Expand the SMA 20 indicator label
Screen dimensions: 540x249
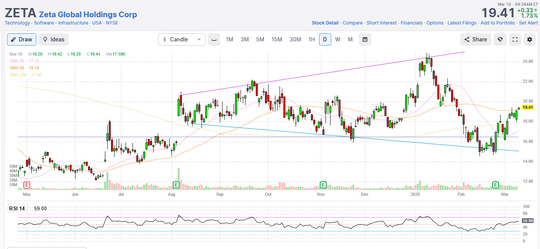coord(24,61)
